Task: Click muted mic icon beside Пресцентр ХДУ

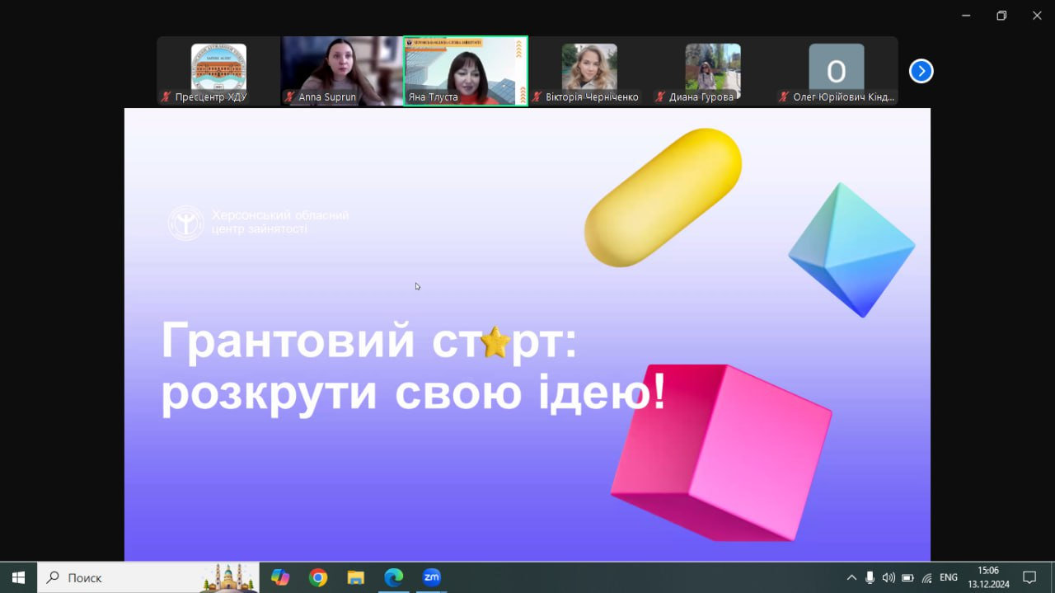Action: (166, 97)
